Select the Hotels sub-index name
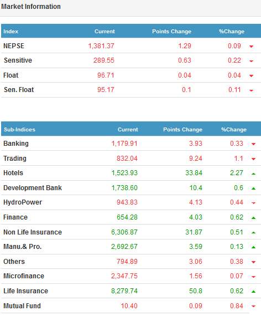Viewport: 261px width, 316px height. coord(13,173)
